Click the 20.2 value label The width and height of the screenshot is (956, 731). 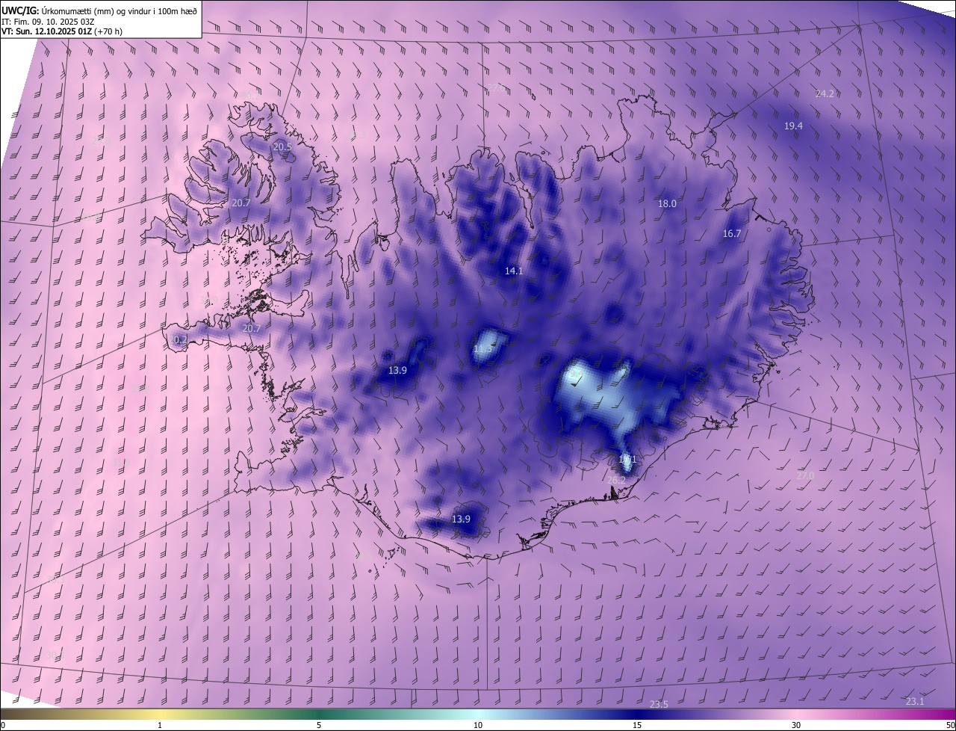click(178, 339)
